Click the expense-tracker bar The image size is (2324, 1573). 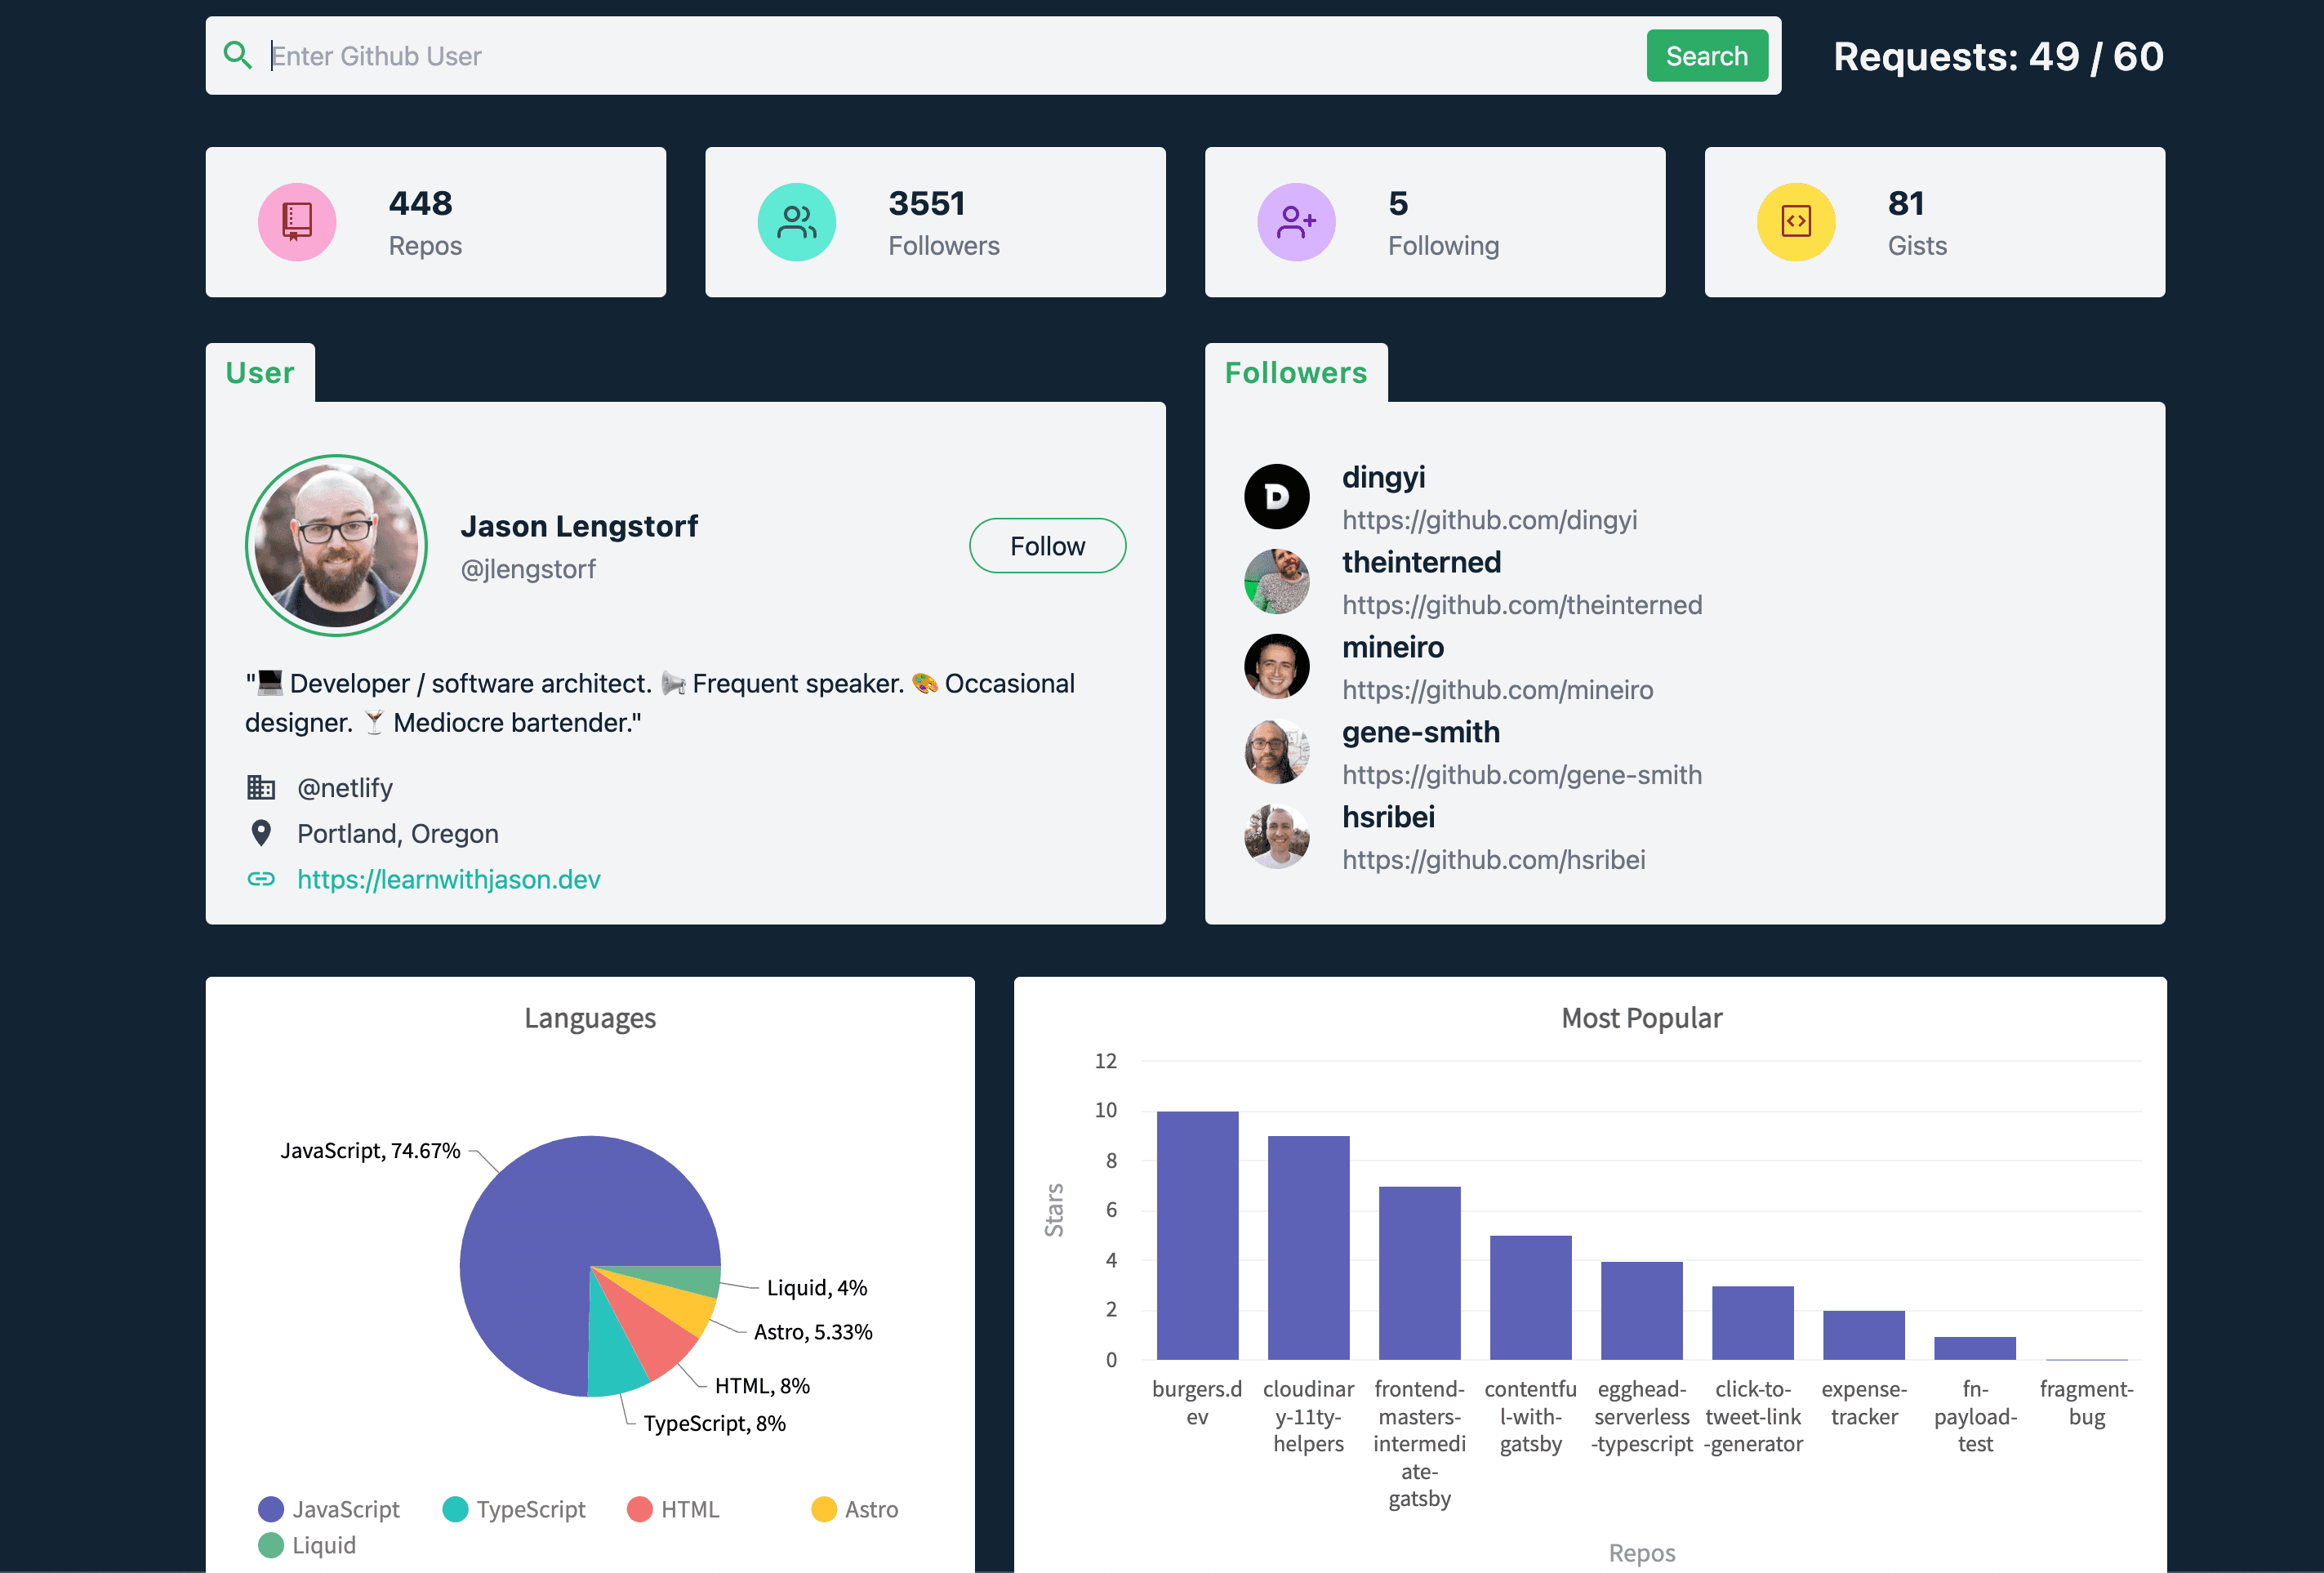coord(1863,1335)
